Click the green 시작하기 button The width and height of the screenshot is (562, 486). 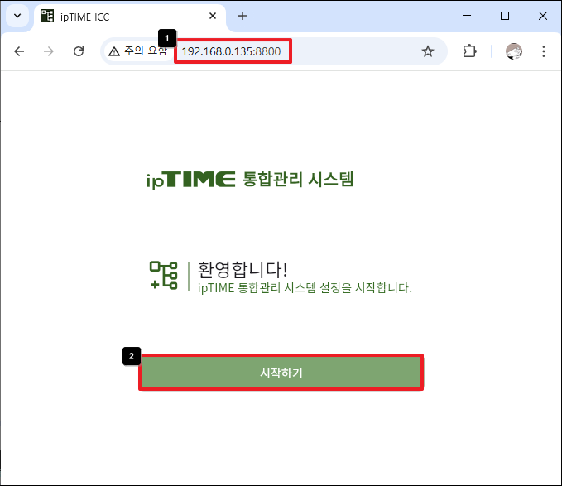(x=281, y=373)
